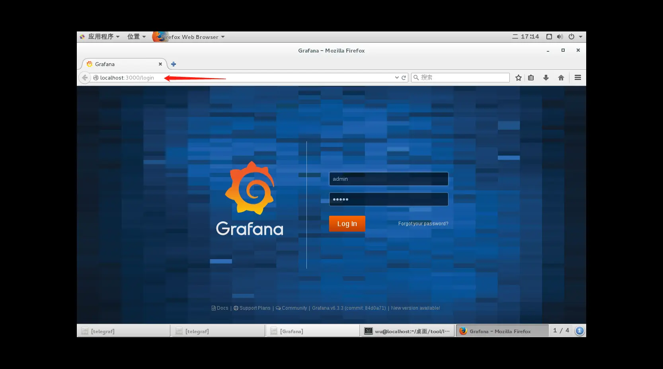
Task: Click the power icon in the top panel
Action: [x=571, y=37]
